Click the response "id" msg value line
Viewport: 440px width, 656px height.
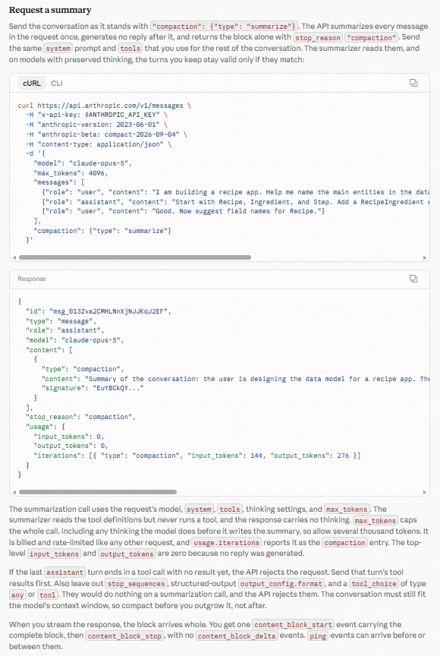99,311
